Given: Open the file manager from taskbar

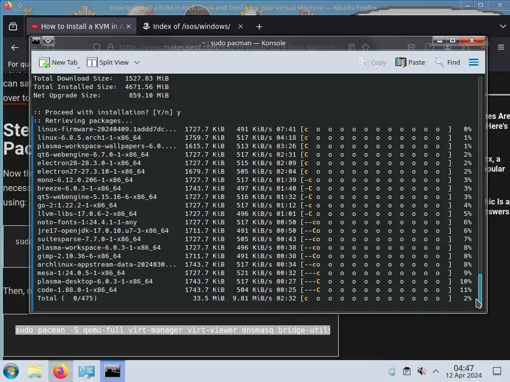Looking at the screenshot, I should pyautogui.click(x=35, y=371).
